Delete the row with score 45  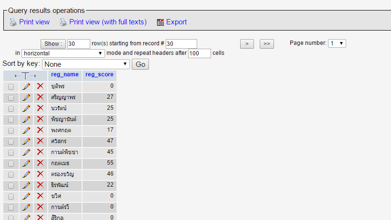(x=40, y=152)
